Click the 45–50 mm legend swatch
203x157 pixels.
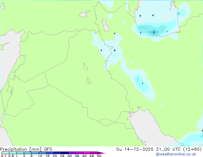(x=94, y=153)
